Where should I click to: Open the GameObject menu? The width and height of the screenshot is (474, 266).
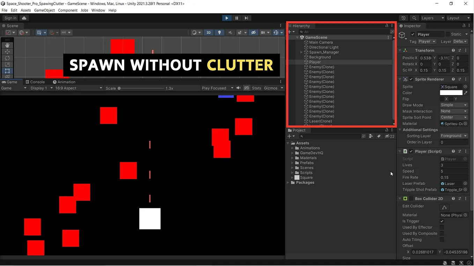coord(44,10)
